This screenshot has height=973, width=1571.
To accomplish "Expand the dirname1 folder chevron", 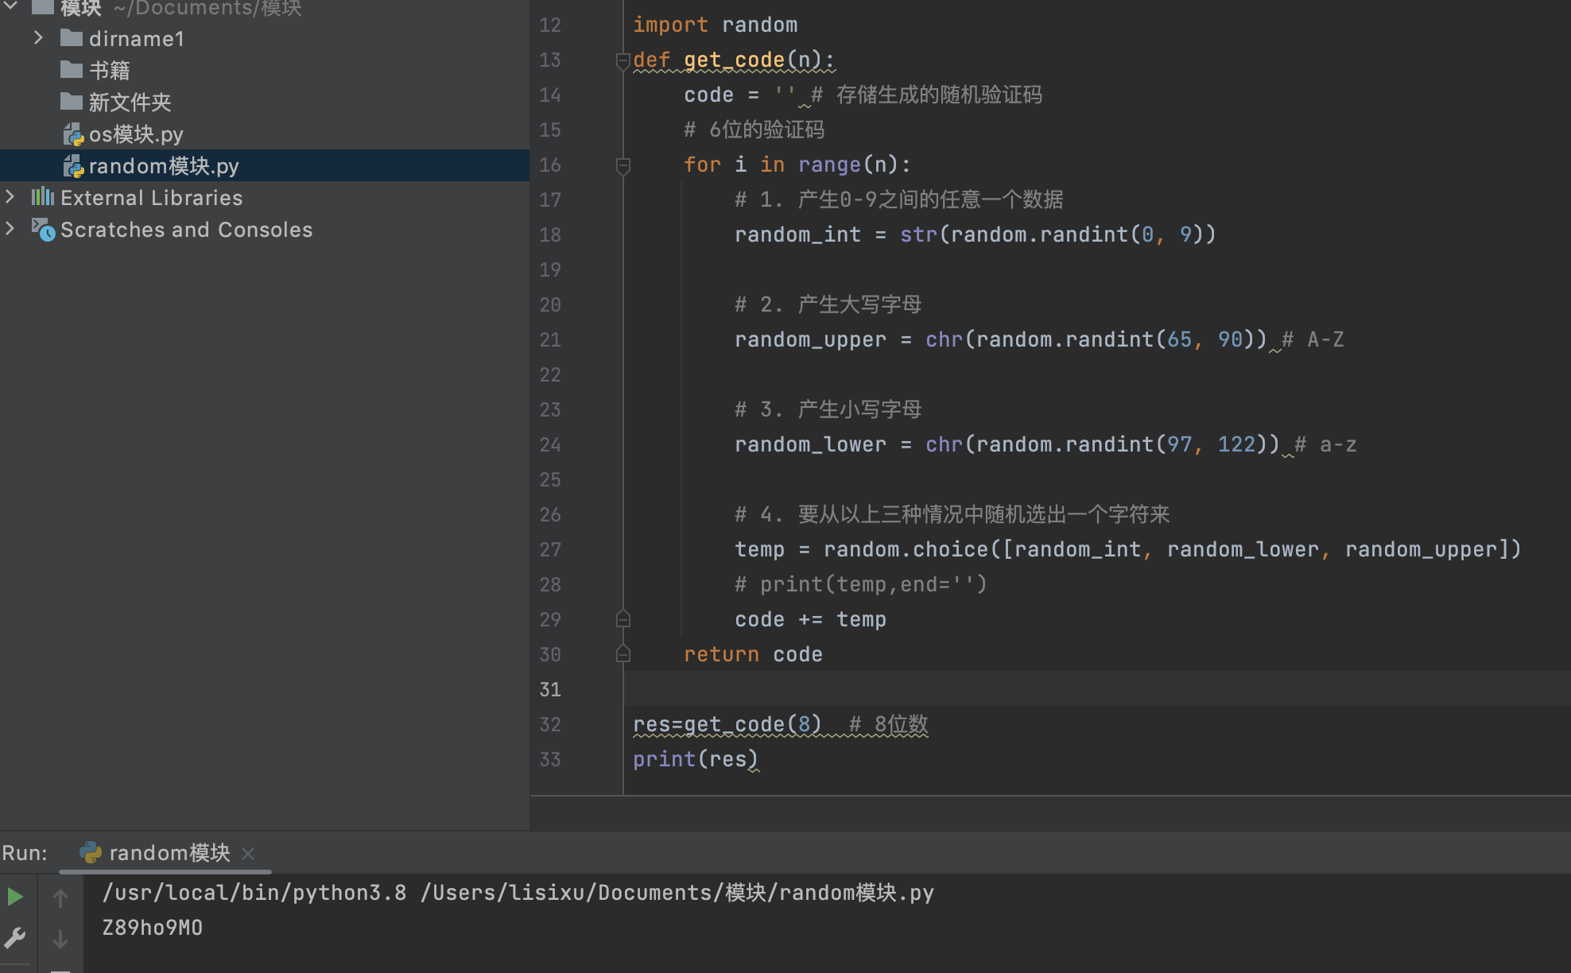I will point(38,38).
